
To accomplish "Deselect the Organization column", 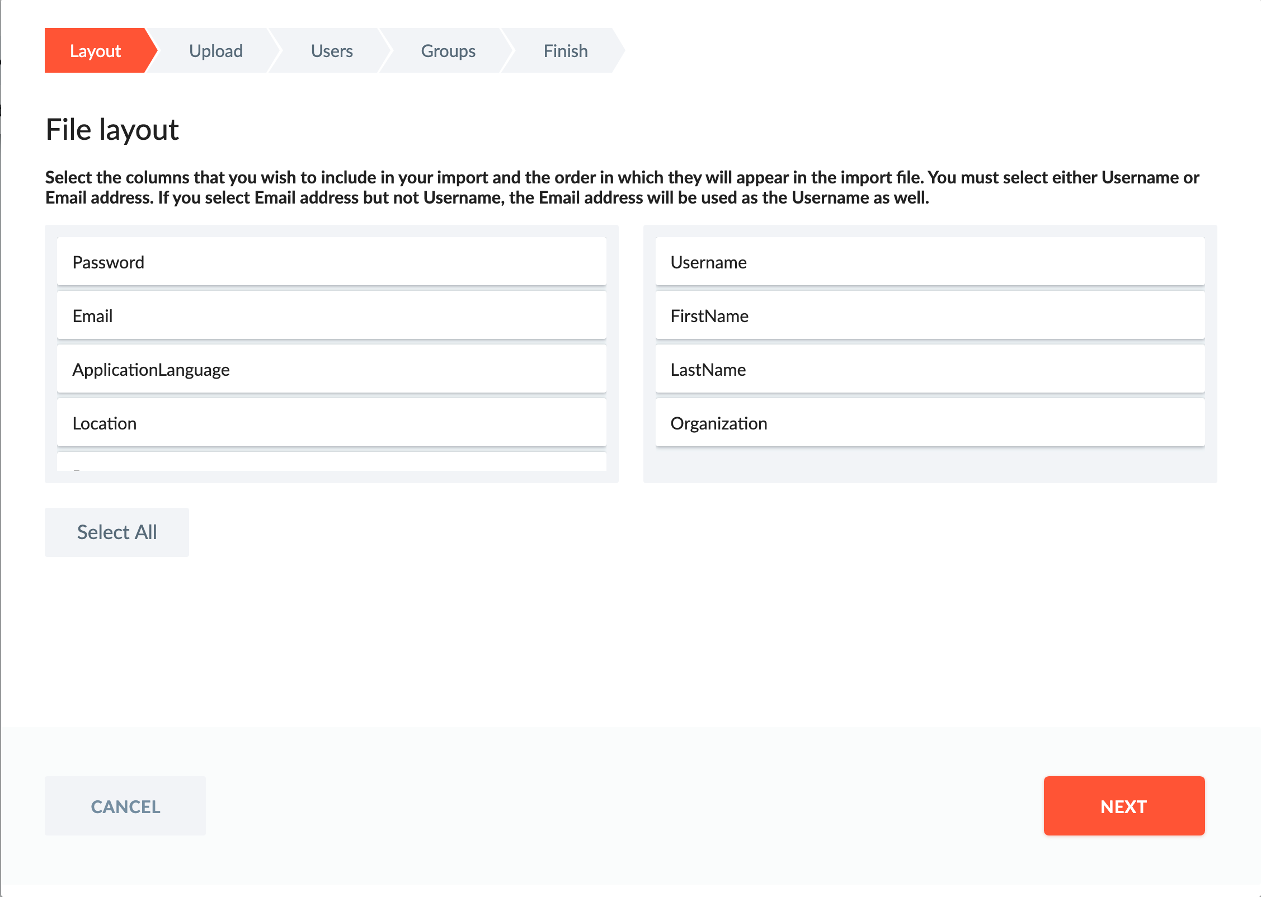I will pyautogui.click(x=930, y=422).
